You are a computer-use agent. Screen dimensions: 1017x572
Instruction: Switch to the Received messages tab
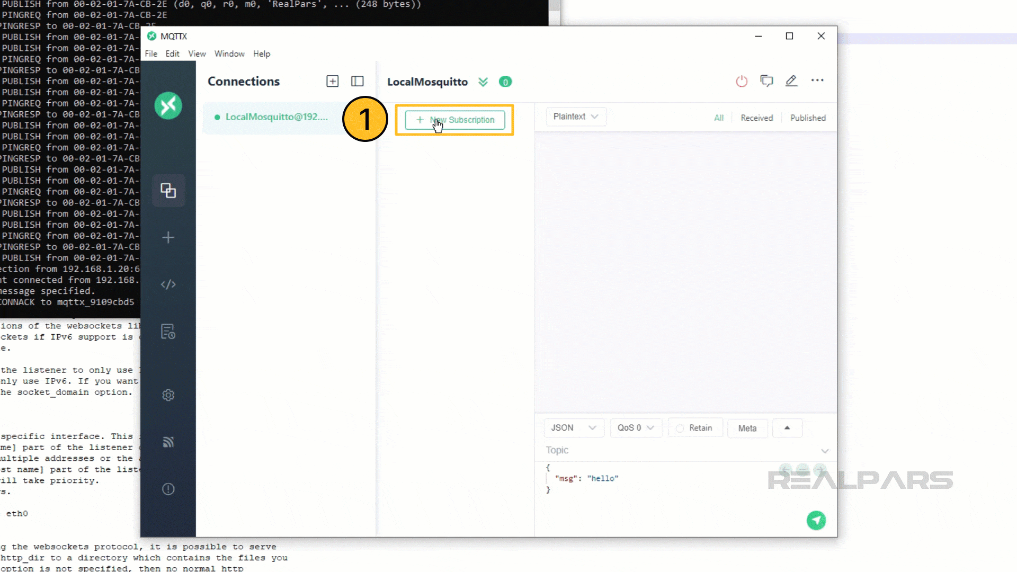(x=756, y=118)
